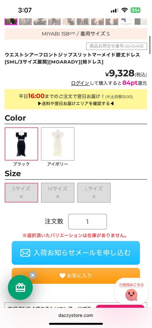Tap the green gift box floating icon
This screenshot has width=152, height=328.
(x=20, y=287)
